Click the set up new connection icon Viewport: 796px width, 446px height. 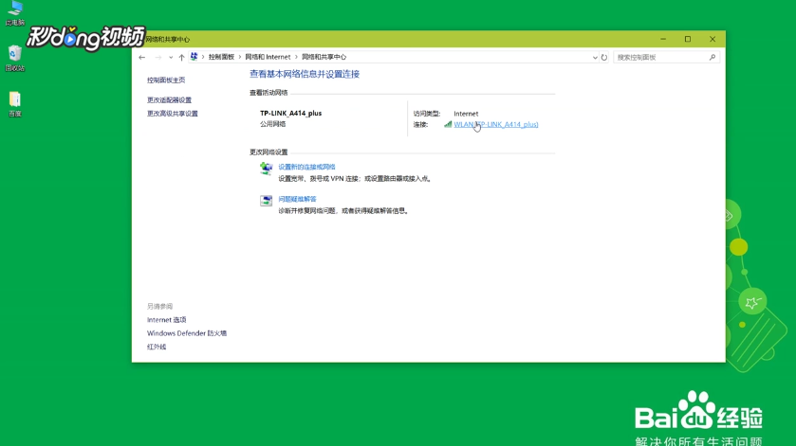point(266,169)
